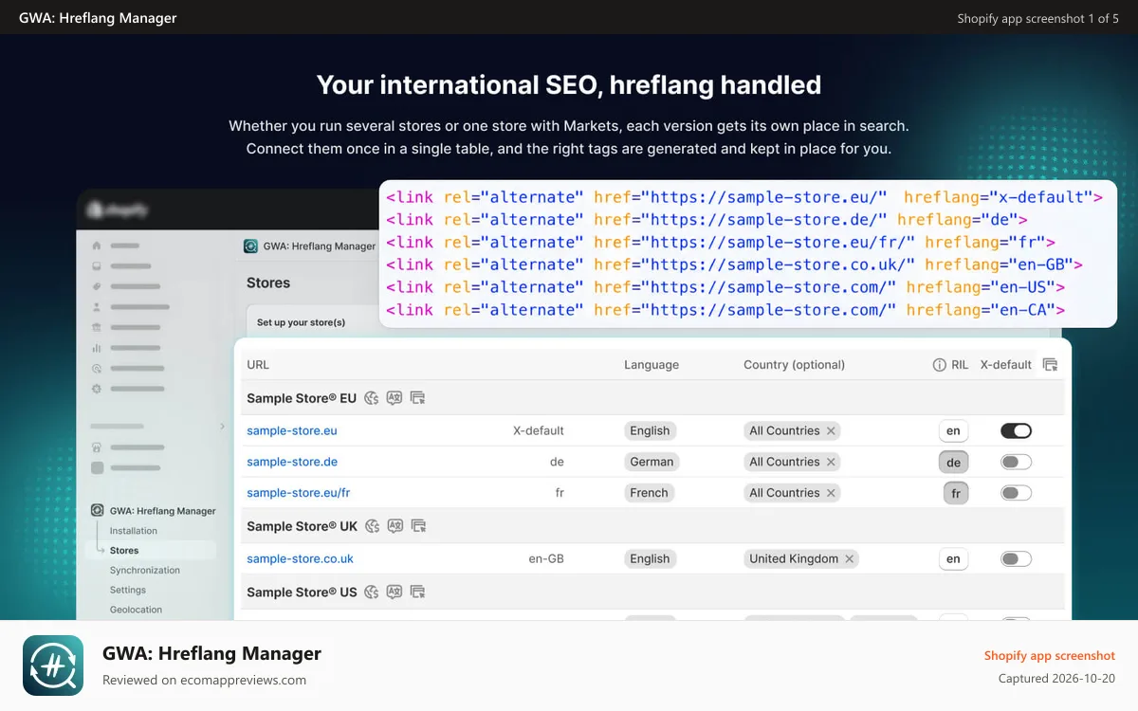Toggle the RIL 'fr' box for sample-store.eu/fr
The image size is (1138, 711).
pyautogui.click(x=956, y=494)
